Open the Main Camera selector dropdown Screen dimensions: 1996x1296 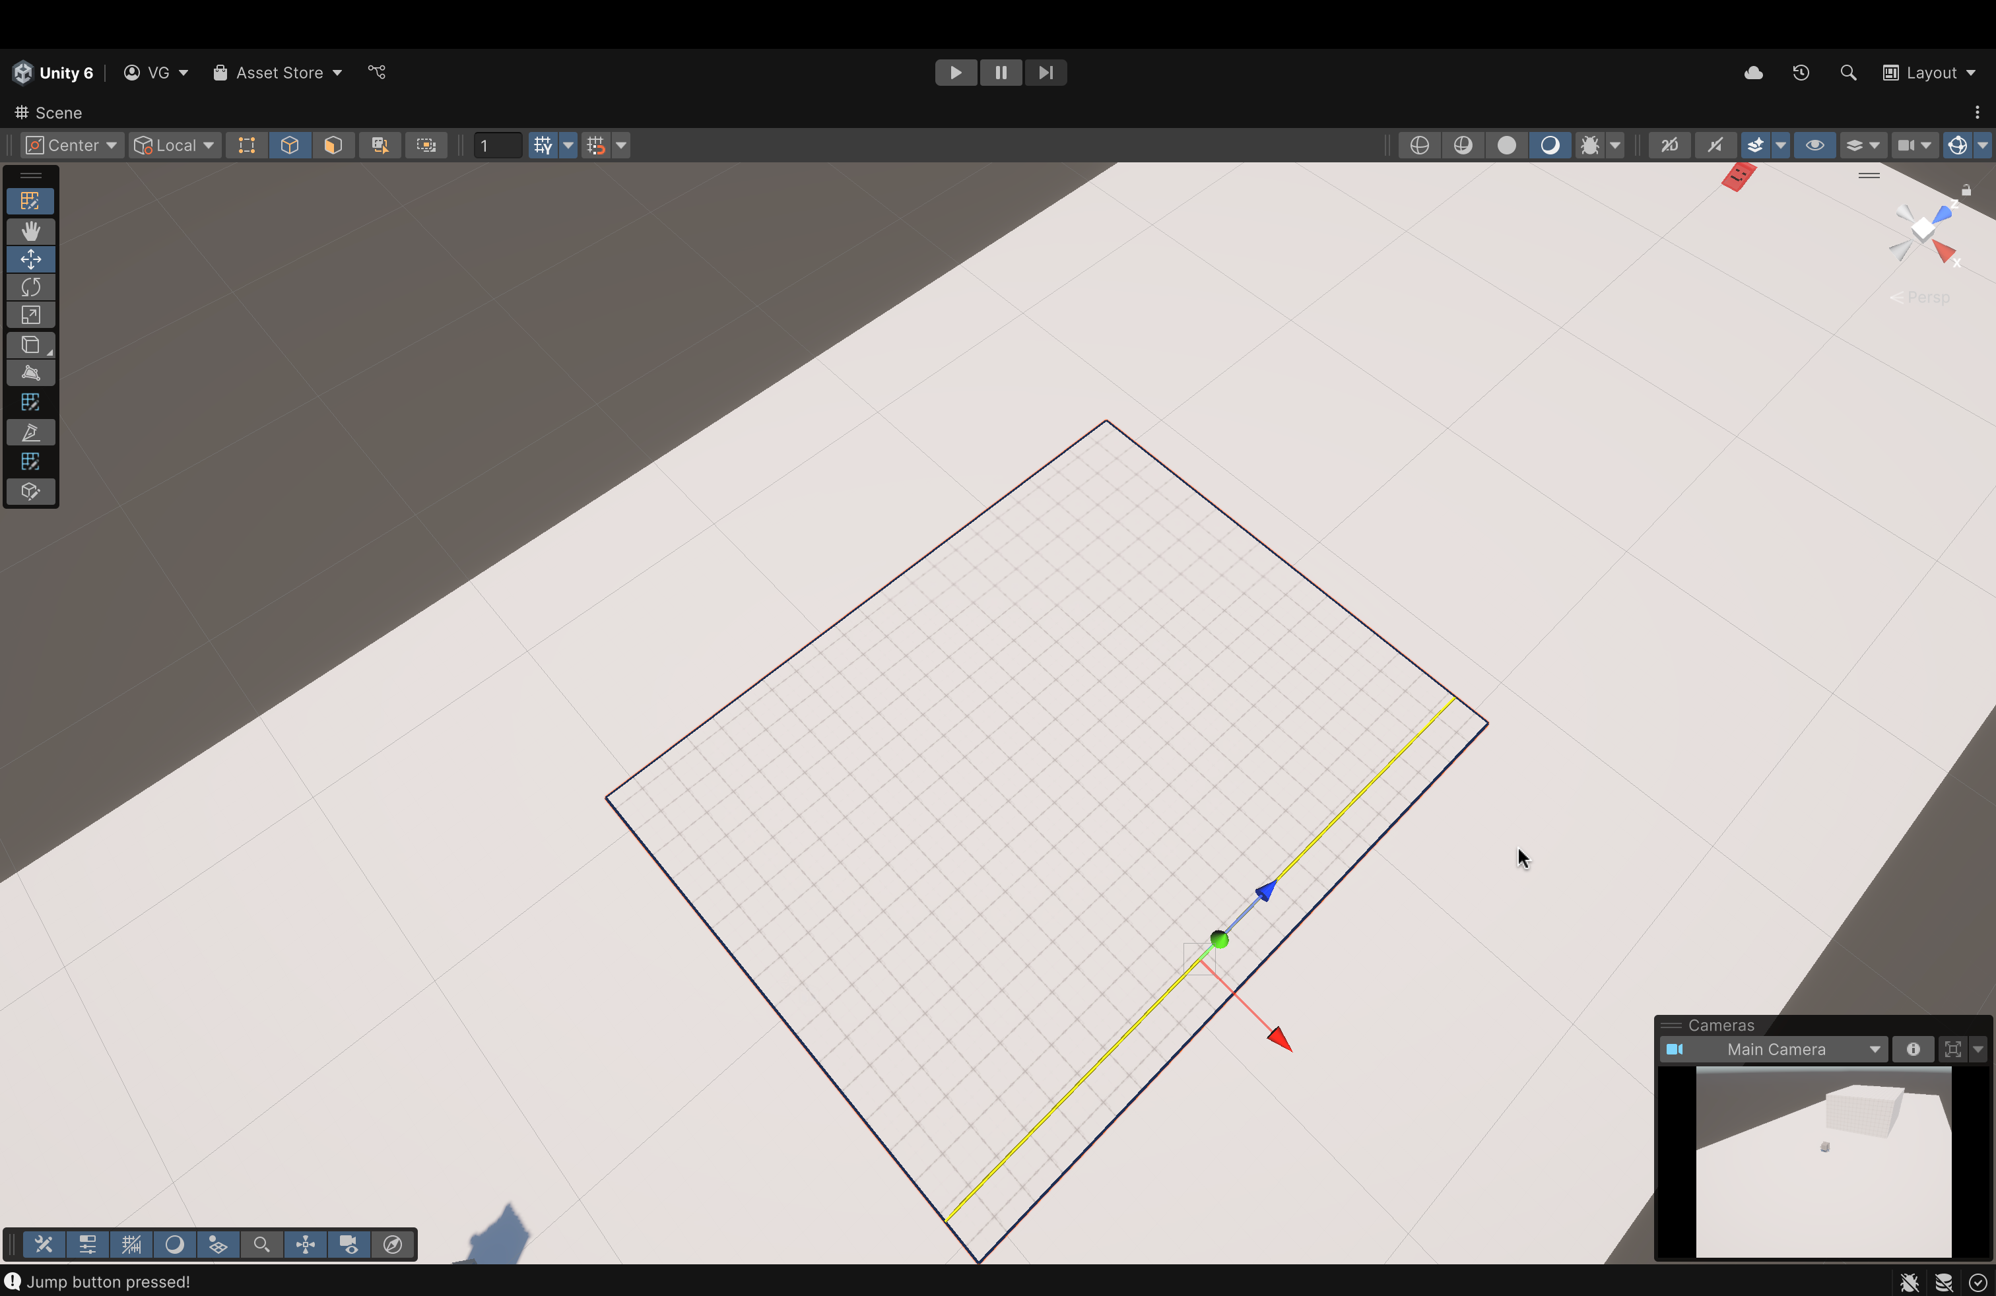(1774, 1049)
